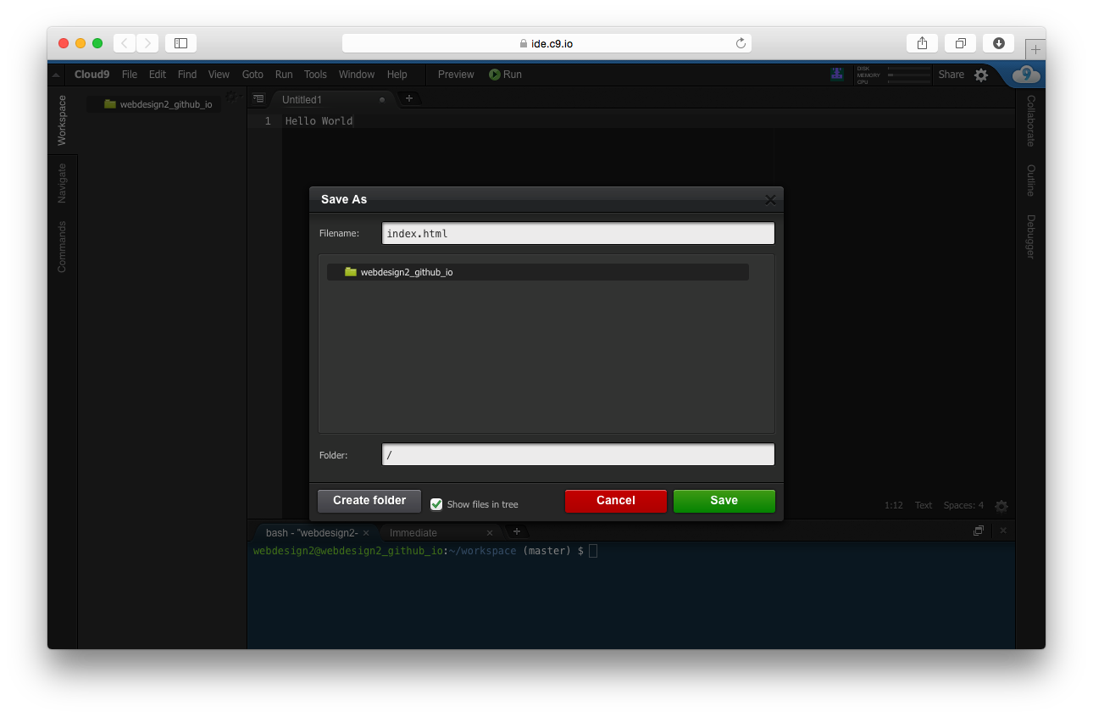The width and height of the screenshot is (1093, 717).
Task: Close the Save As dialog
Action: point(770,200)
